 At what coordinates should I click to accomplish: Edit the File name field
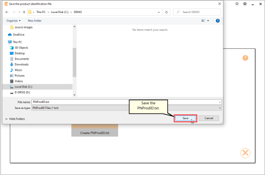(x=125, y=102)
